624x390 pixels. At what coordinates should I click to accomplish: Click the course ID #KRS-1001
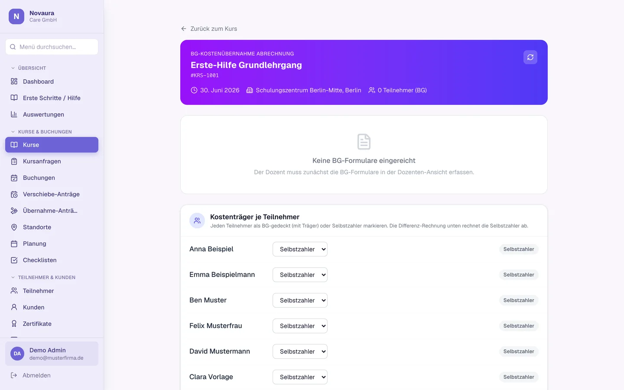point(205,75)
